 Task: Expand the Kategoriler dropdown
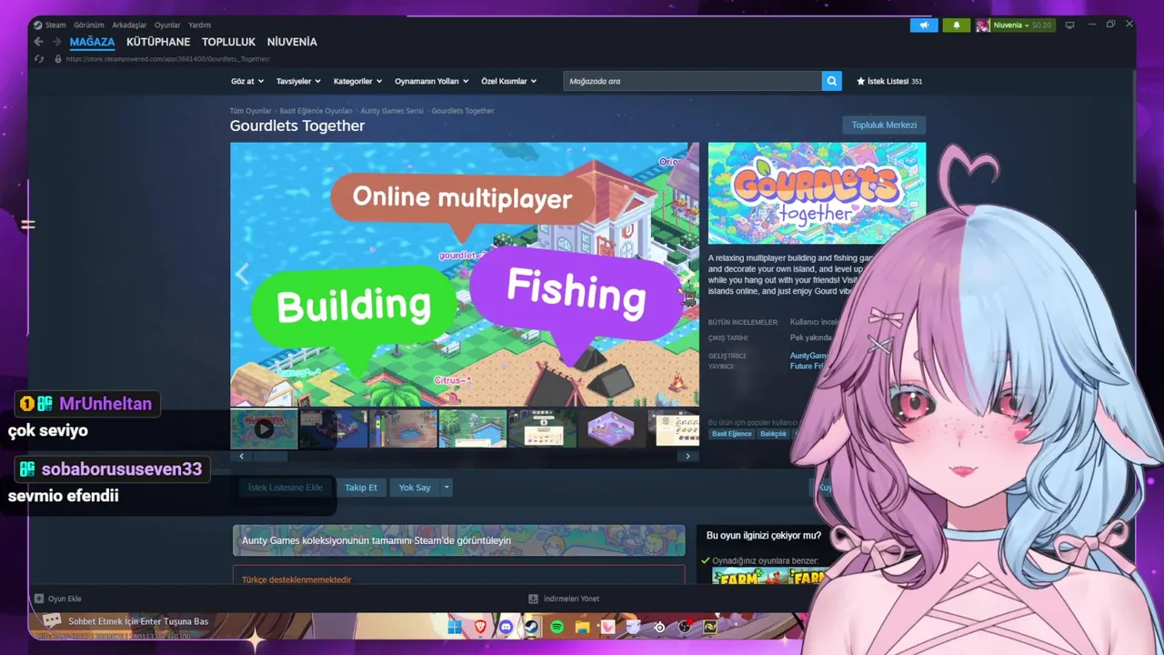pyautogui.click(x=357, y=81)
